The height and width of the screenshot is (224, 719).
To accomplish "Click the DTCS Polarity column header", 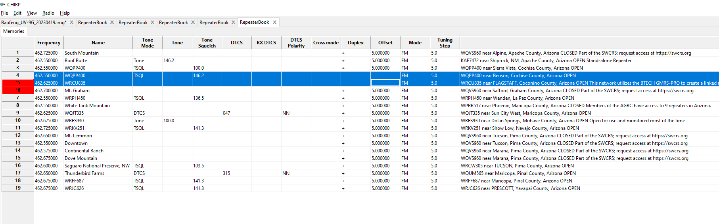I will point(296,43).
